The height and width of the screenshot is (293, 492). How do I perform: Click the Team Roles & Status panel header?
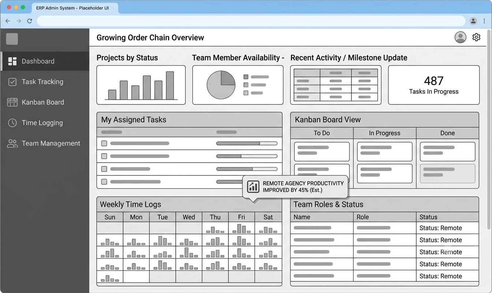click(384, 204)
